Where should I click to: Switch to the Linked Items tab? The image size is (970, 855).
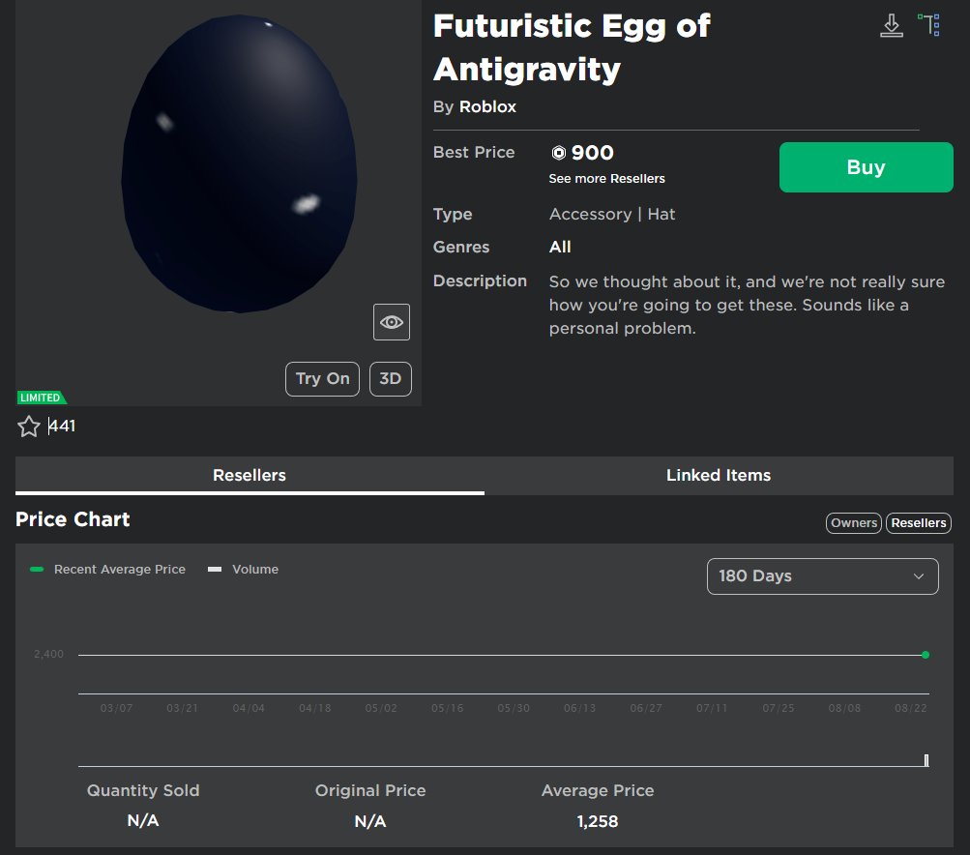718,475
